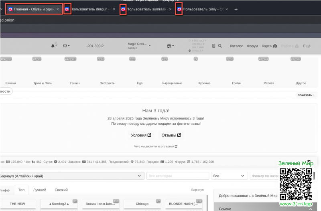Close the Пользователь sumraak browser tab
Screen dimensions: 321x211
(170, 9)
